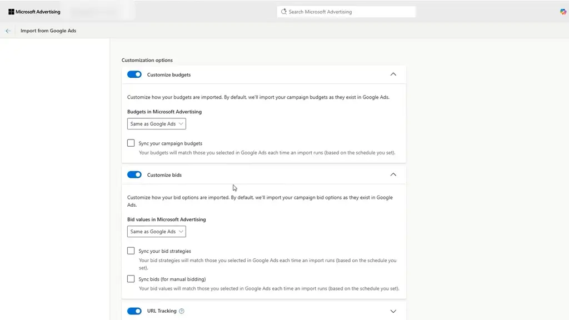
Task: Open Budgets in Microsoft Advertising dropdown
Action: 156,124
